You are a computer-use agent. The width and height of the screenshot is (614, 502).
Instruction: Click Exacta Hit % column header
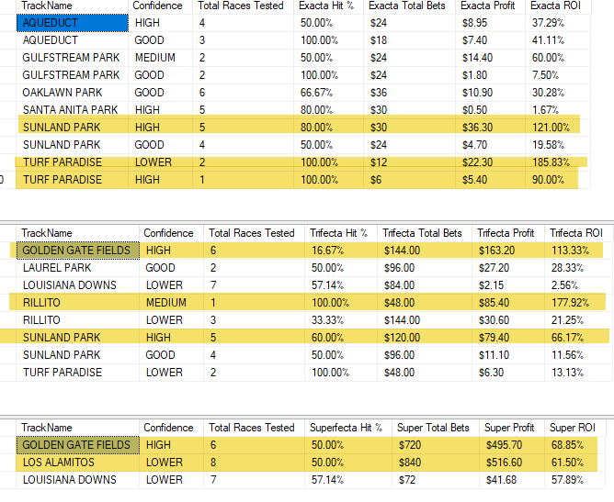[x=328, y=6]
